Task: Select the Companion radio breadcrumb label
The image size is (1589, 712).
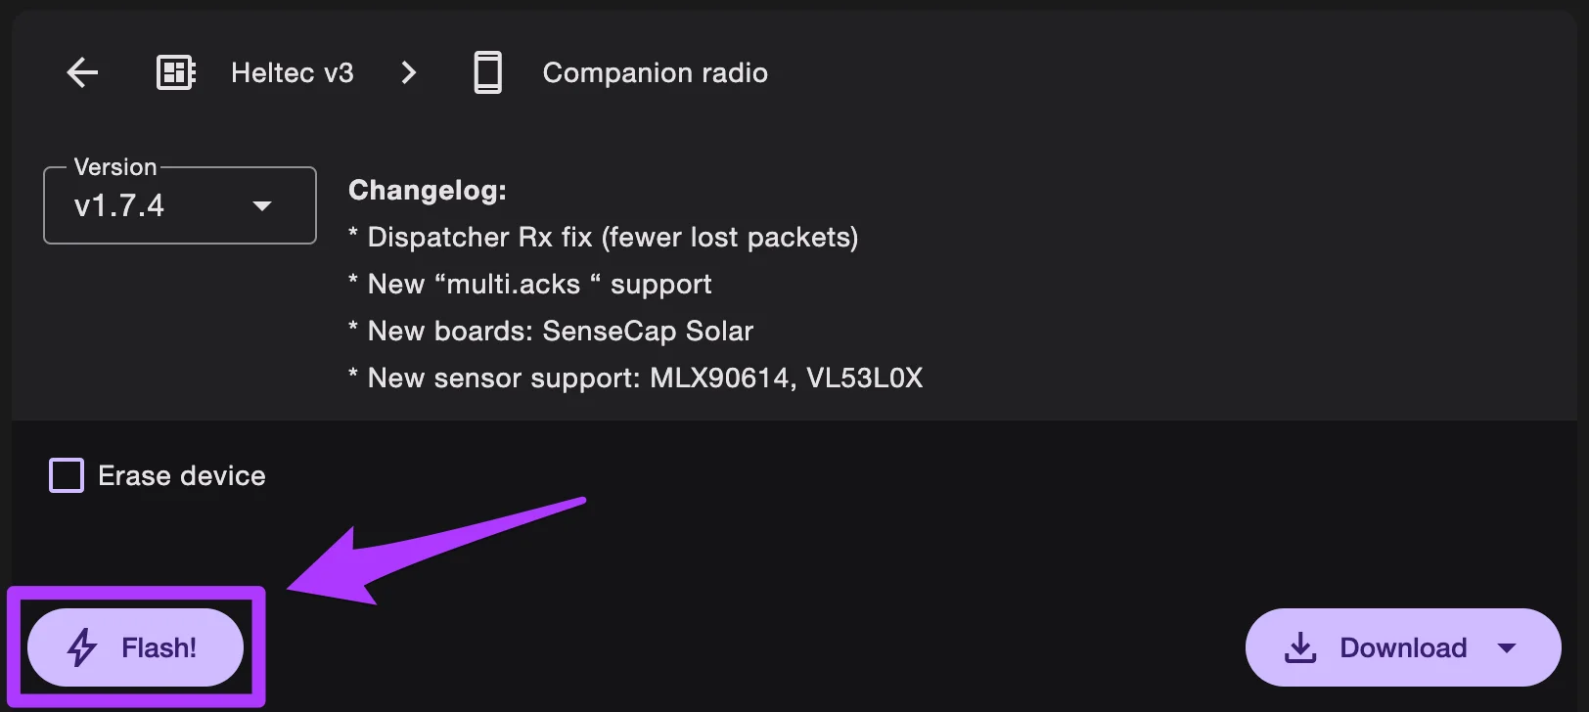Action: coord(655,72)
